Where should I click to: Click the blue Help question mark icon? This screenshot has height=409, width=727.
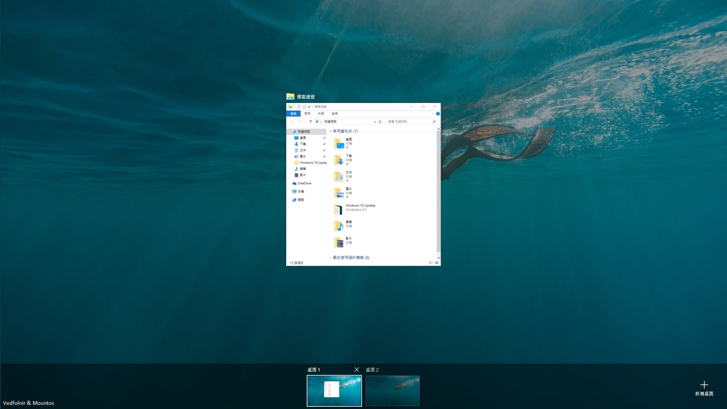click(x=438, y=114)
